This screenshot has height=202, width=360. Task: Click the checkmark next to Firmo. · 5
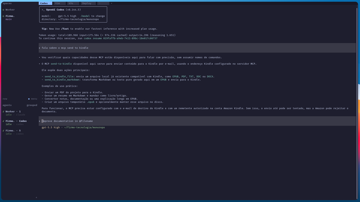(3, 131)
